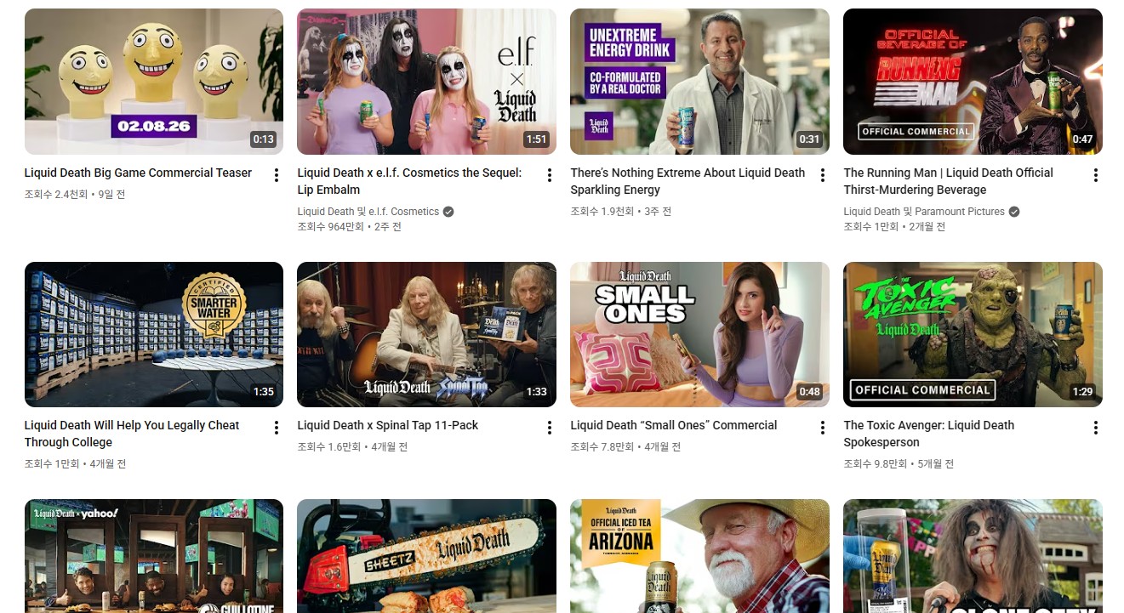Screen dimensions: 1124x613
Task: Open "Liquid Death “Small Ones” Commercial" title link
Action: (673, 425)
